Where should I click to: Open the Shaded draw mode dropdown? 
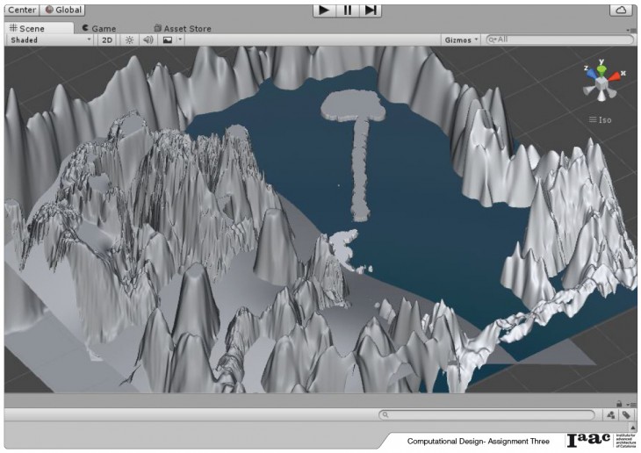click(50, 40)
